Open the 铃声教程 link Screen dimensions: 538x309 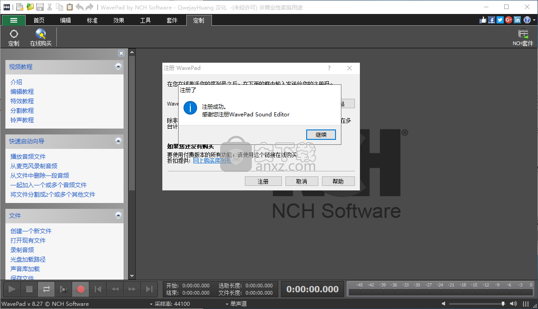coord(22,120)
